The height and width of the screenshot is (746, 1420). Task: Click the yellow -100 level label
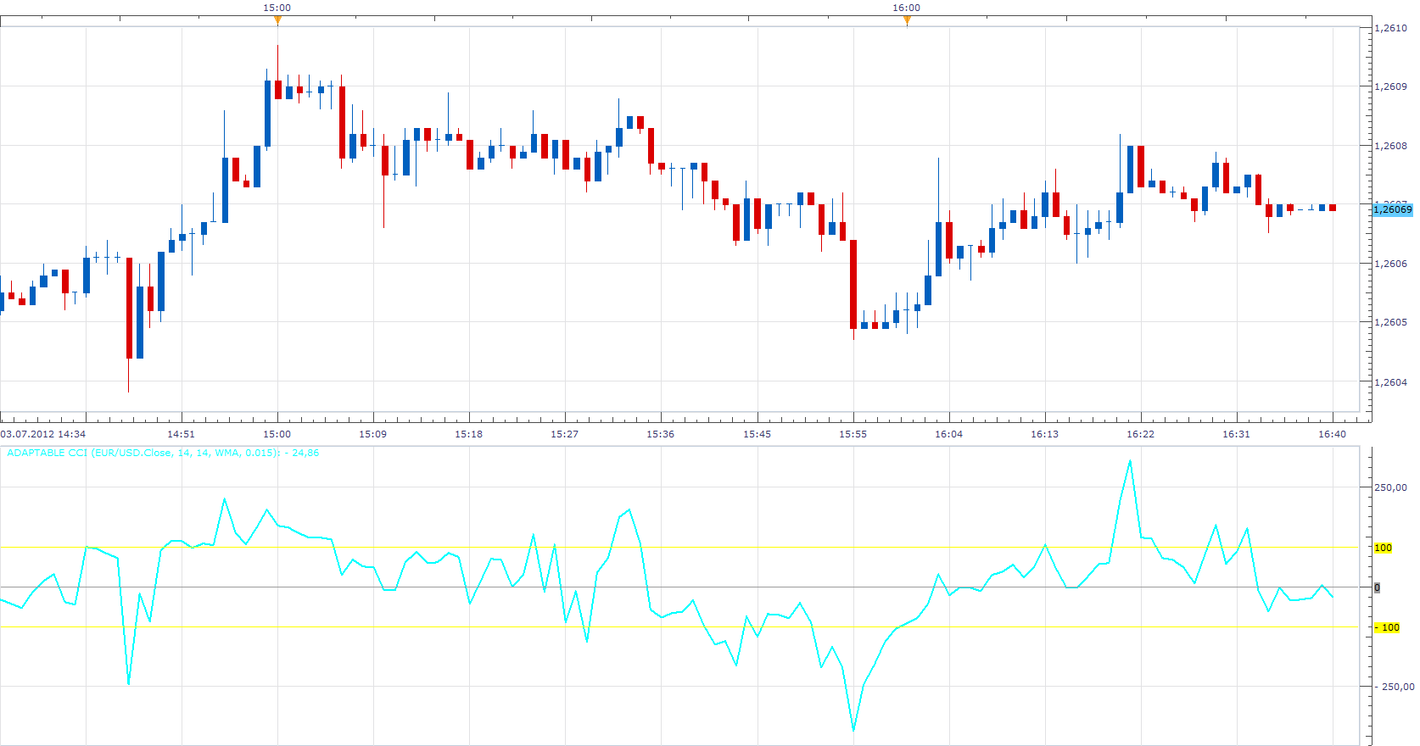pos(1387,627)
